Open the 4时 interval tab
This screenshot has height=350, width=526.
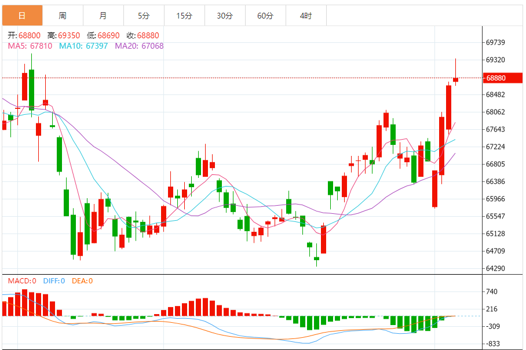tap(306, 16)
